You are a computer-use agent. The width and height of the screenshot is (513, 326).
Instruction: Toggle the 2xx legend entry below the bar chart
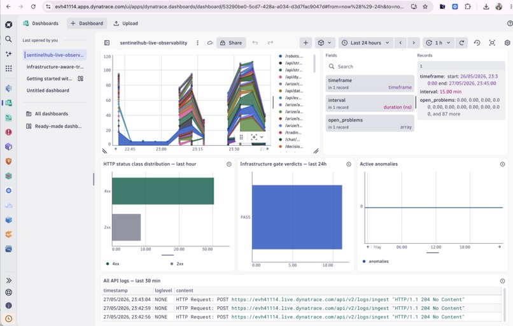pos(177,264)
